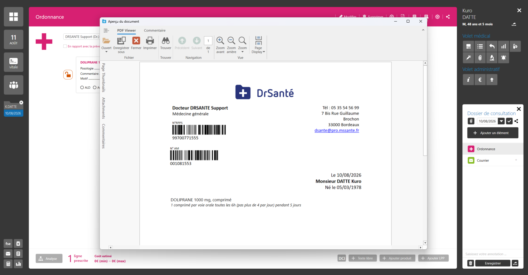Tick 'En rapport avec la prévention' checkbox
This screenshot has height=275, width=528.
click(65, 46)
